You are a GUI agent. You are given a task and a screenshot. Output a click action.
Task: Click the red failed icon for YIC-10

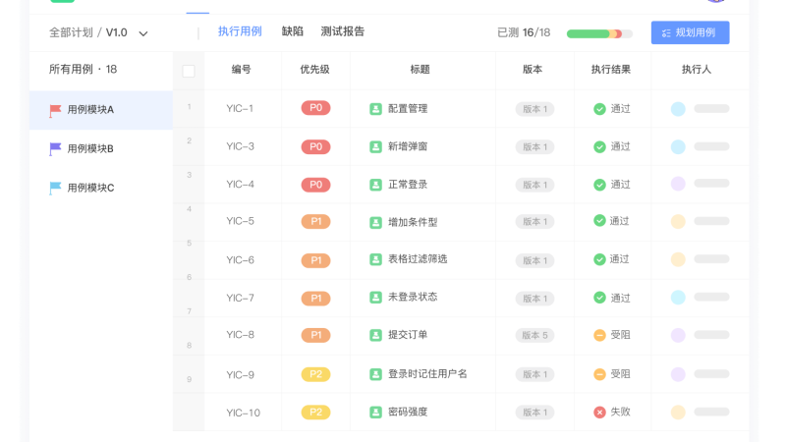pos(599,412)
